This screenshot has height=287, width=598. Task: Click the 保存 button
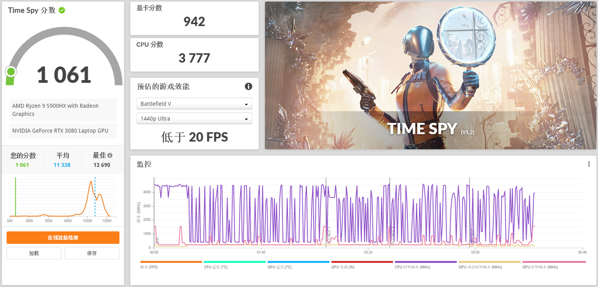(92, 253)
